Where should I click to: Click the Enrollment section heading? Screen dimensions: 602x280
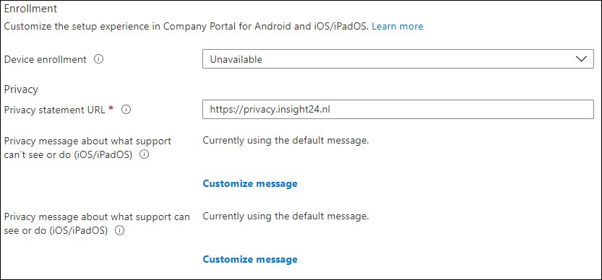pyautogui.click(x=30, y=9)
